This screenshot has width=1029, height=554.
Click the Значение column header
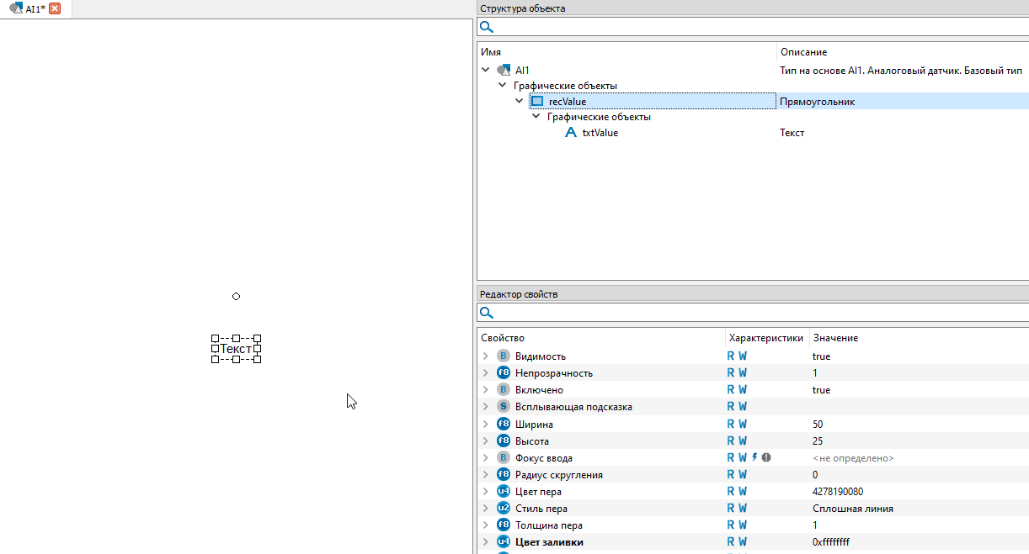pos(835,338)
